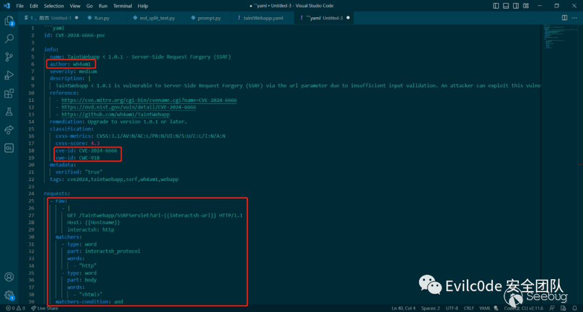Viewport: 583px width, 312px height.
Task: Click the tags line with cve2024,taintwebapp
Action: point(114,179)
